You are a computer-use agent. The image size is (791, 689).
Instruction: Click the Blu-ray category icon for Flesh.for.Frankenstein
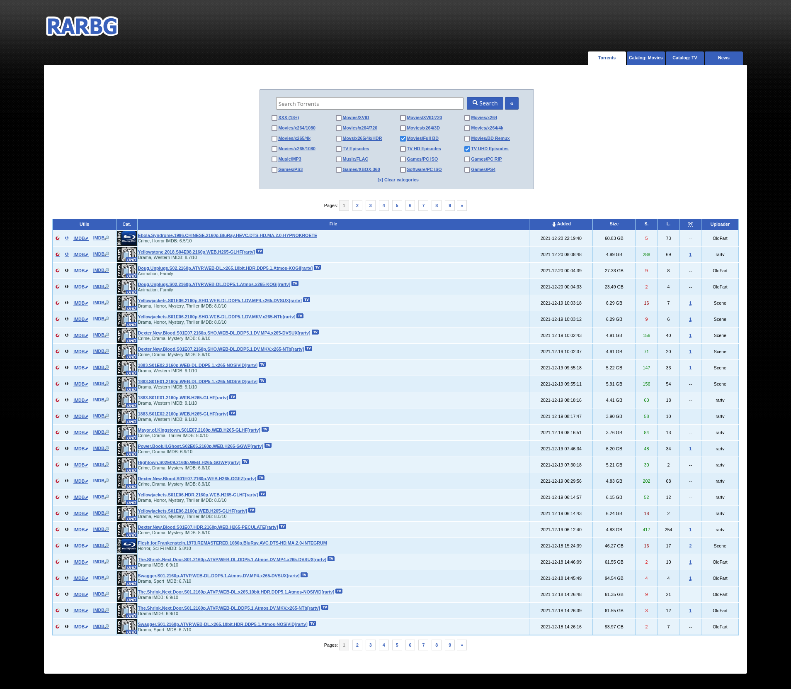pyautogui.click(x=127, y=546)
